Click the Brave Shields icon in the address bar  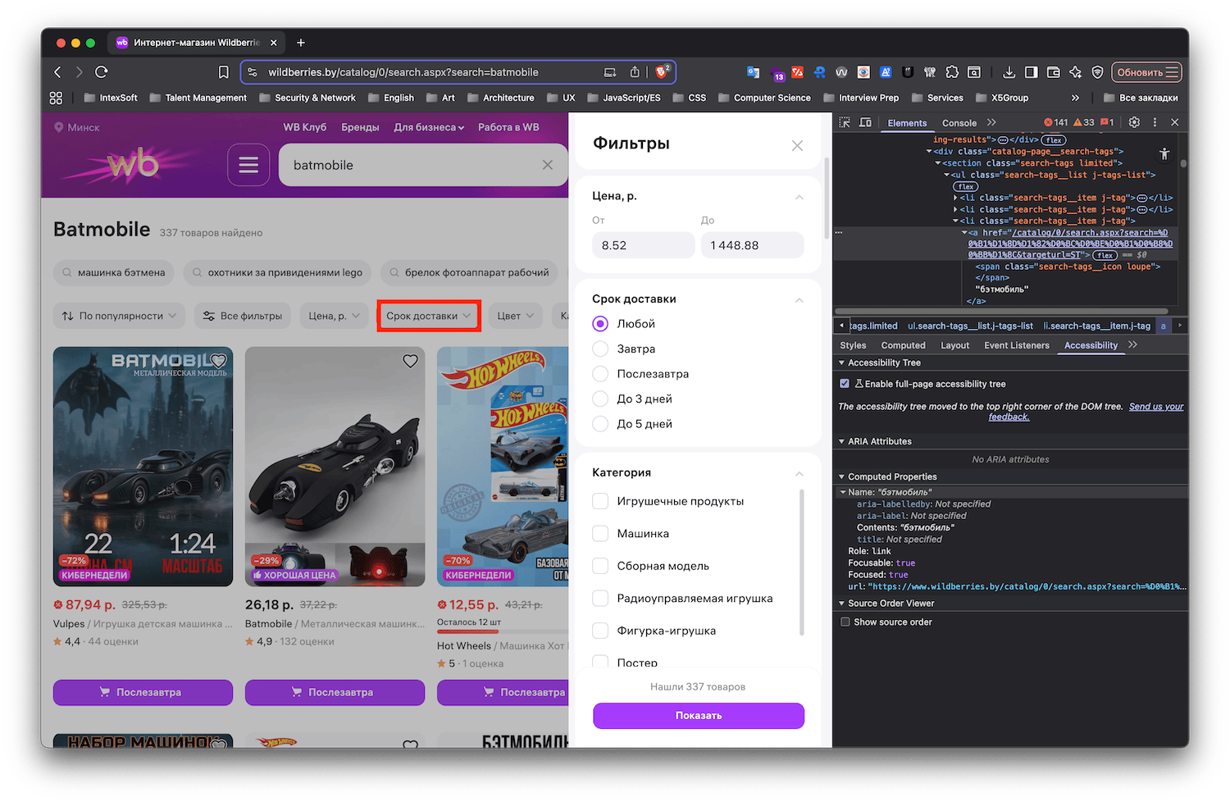(x=662, y=72)
